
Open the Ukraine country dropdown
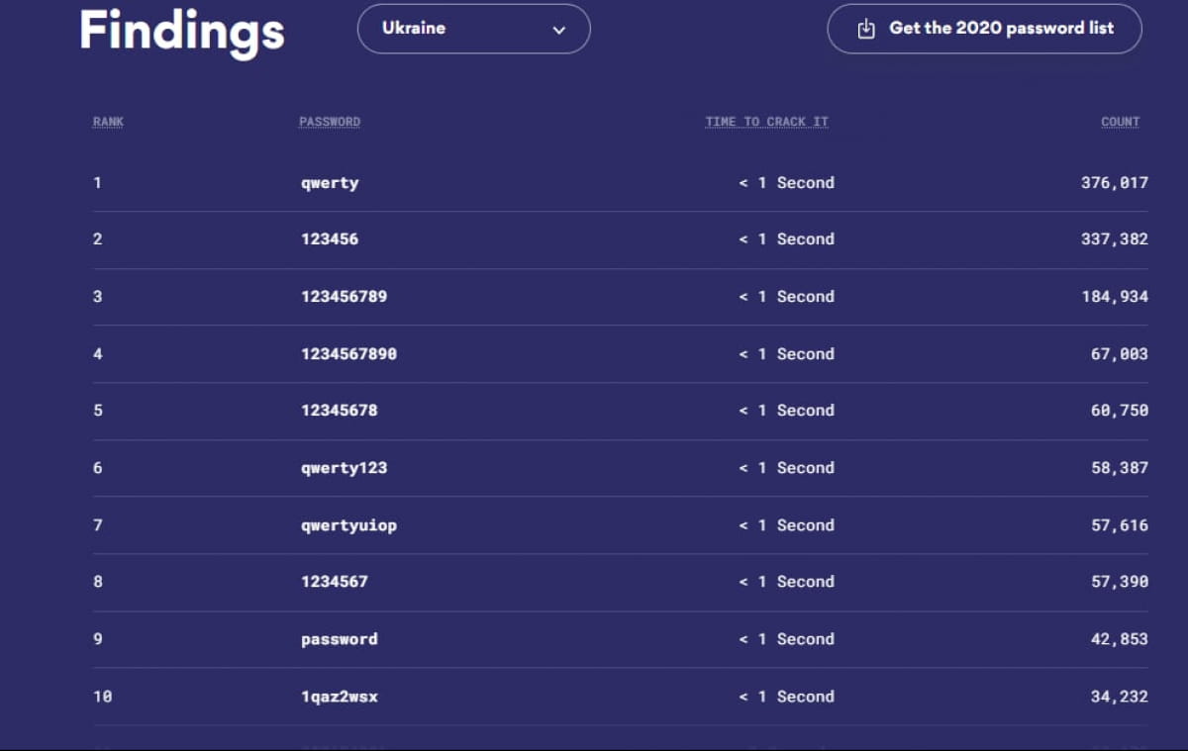pos(473,29)
